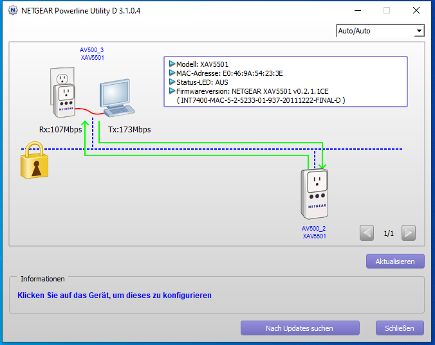The height and width of the screenshot is (345, 435).
Task: Click the Schließen button
Action: 400,328
